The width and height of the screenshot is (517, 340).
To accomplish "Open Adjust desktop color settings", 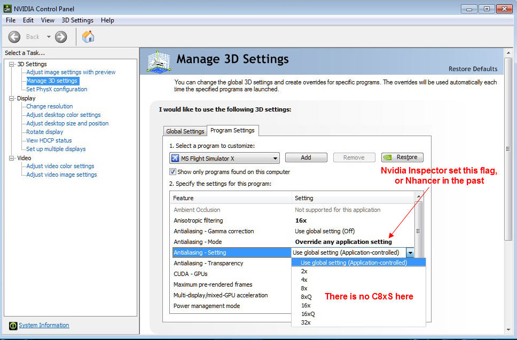I will 64,115.
